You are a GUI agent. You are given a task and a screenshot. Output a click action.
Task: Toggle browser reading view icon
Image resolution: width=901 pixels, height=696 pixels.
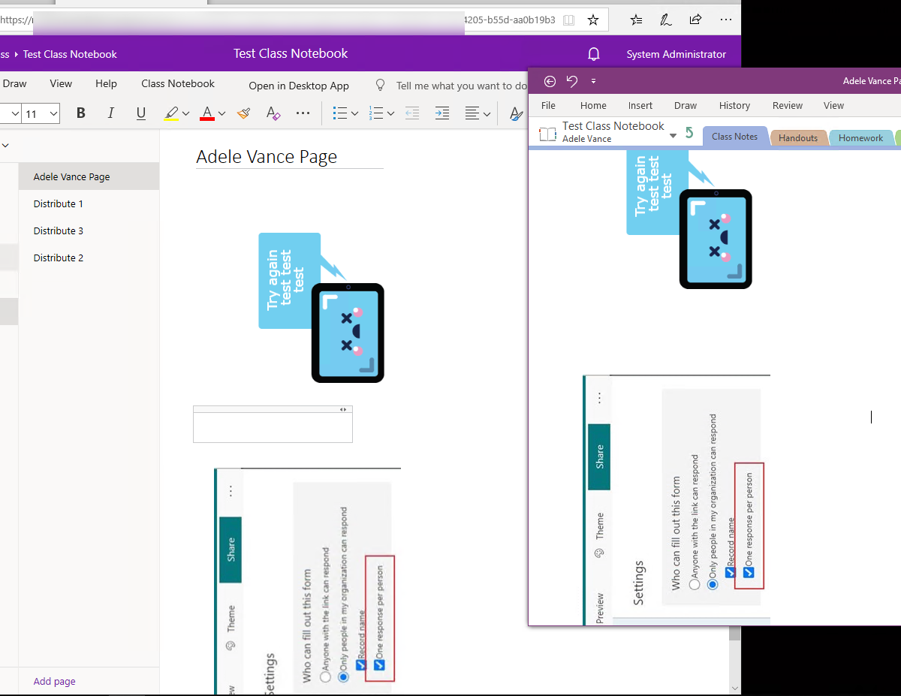click(569, 20)
